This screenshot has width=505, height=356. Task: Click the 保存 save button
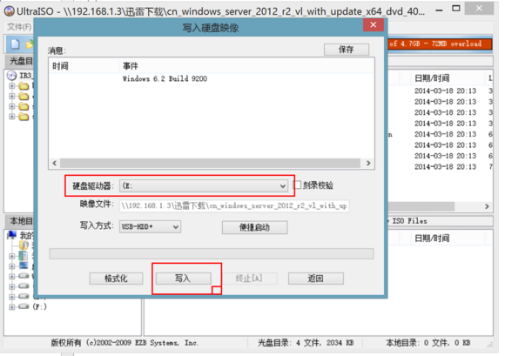[347, 50]
